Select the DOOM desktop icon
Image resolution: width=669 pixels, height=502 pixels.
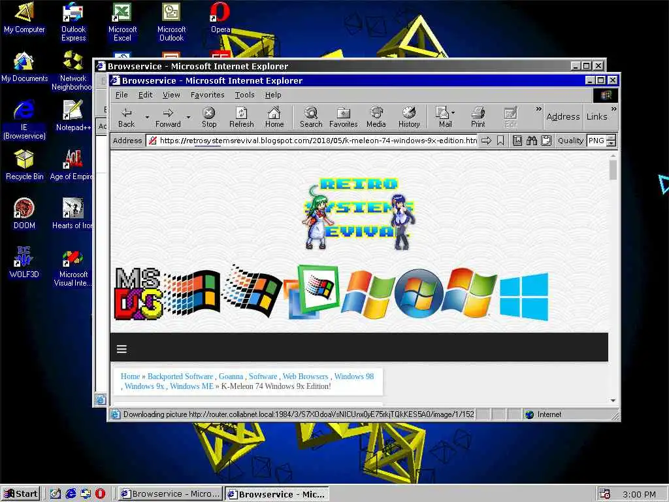(x=24, y=214)
